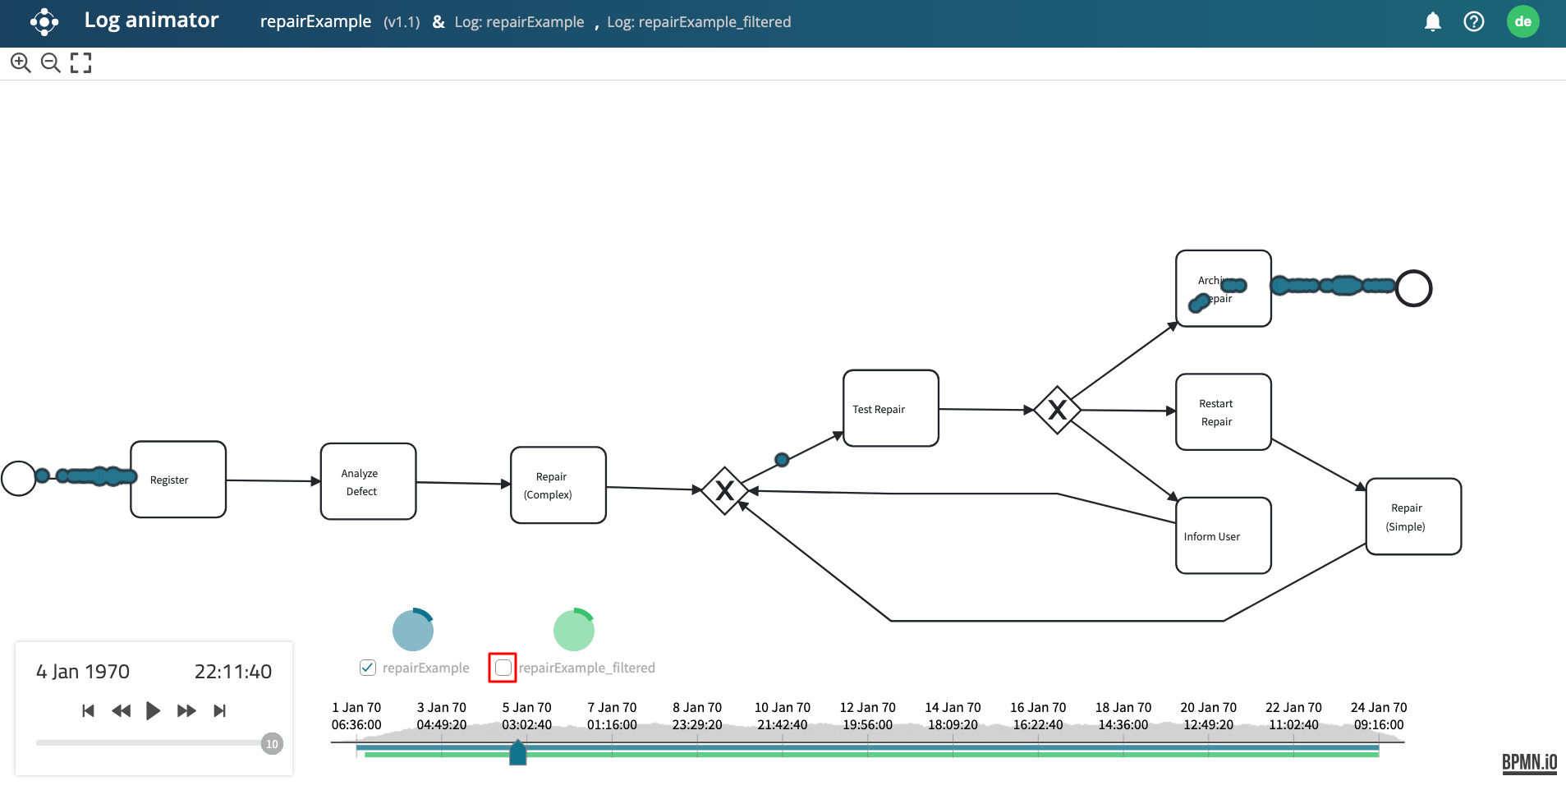Screen dimensions: 1566x790
Task: Click the green 'de' user avatar
Action: tap(1522, 22)
